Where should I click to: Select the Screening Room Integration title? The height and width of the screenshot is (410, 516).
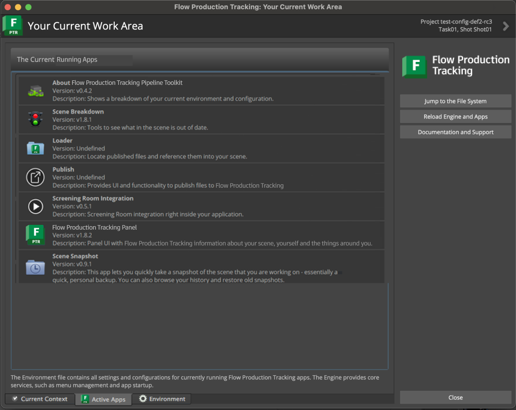click(93, 198)
